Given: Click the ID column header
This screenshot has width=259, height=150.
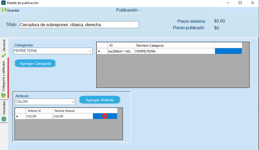Looking at the screenshot, I should click(121, 45).
